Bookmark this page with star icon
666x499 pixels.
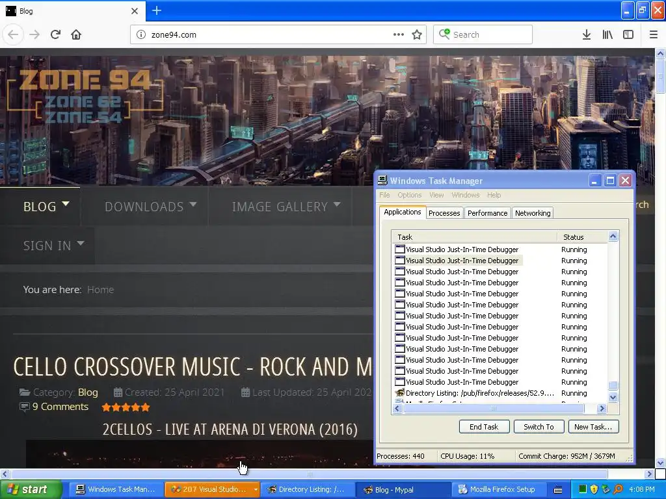[417, 34]
